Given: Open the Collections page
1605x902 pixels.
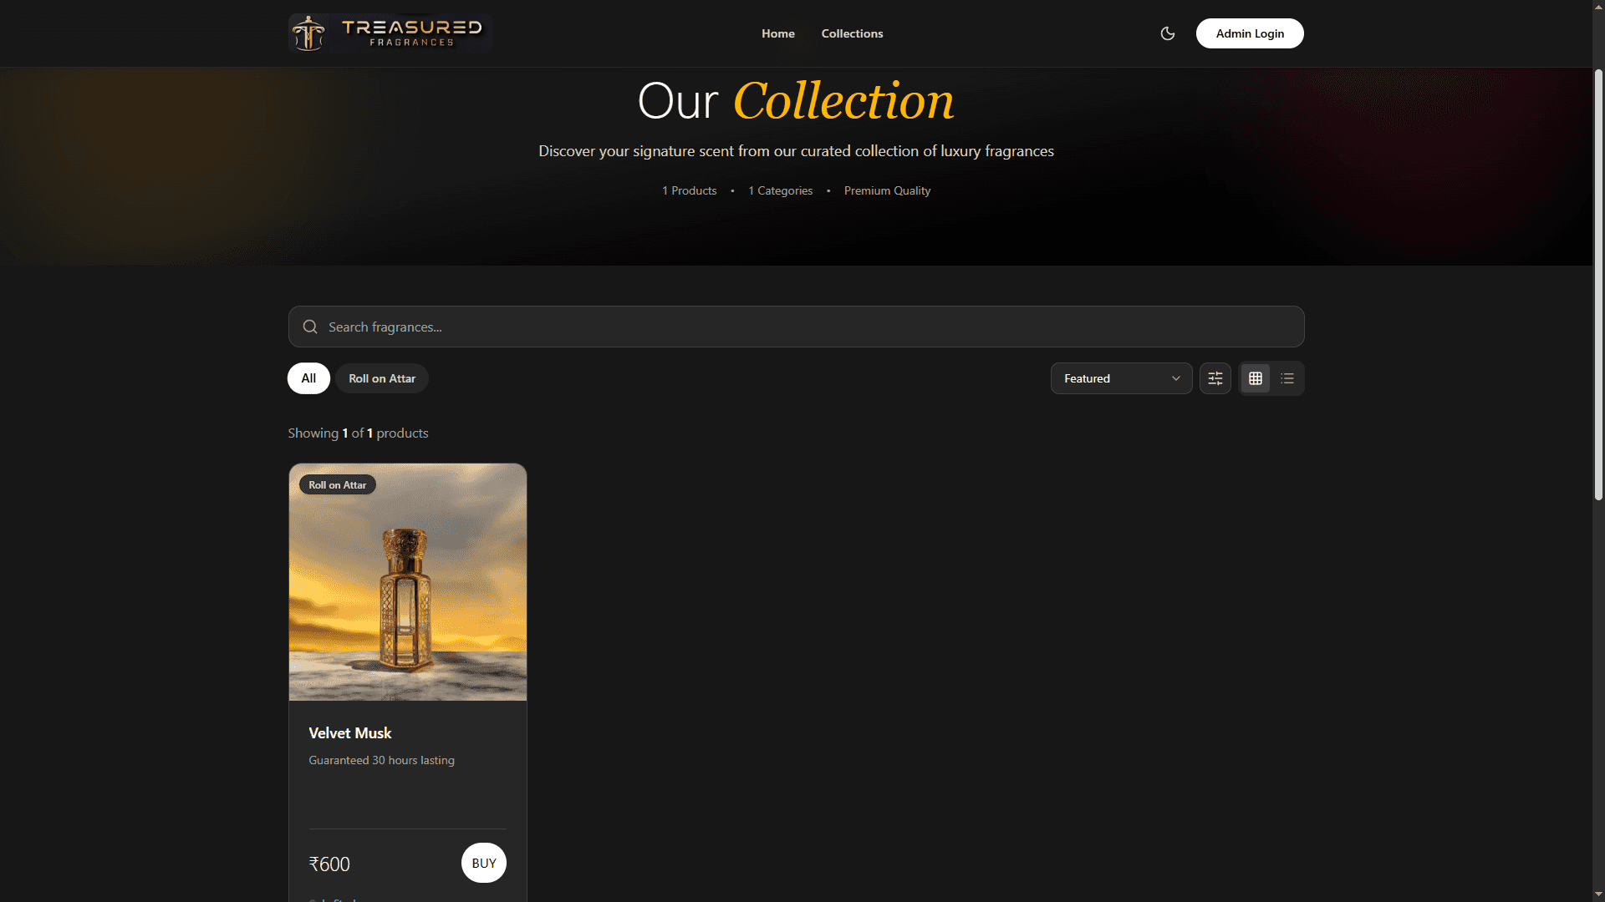Looking at the screenshot, I should (852, 33).
